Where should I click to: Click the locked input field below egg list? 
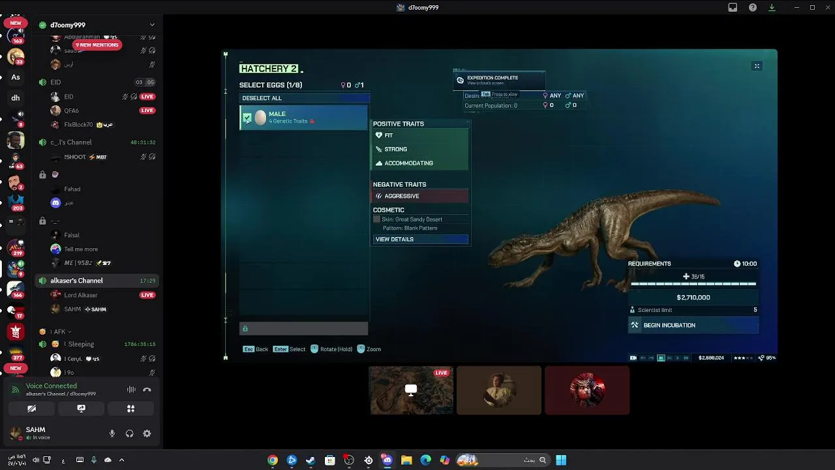point(304,328)
